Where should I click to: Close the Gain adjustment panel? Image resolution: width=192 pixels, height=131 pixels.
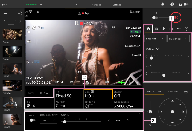(x=139, y=114)
